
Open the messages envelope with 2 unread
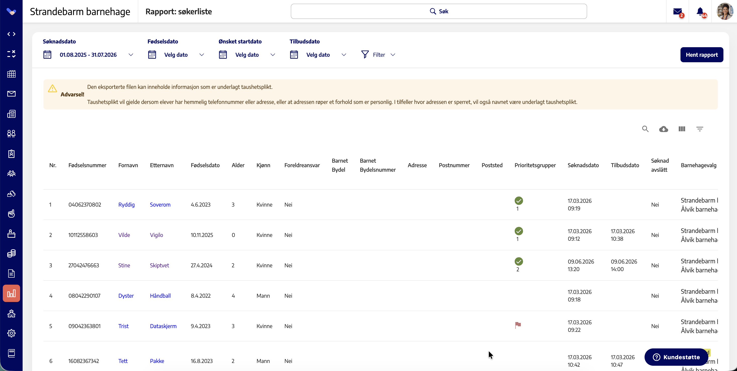(x=677, y=12)
